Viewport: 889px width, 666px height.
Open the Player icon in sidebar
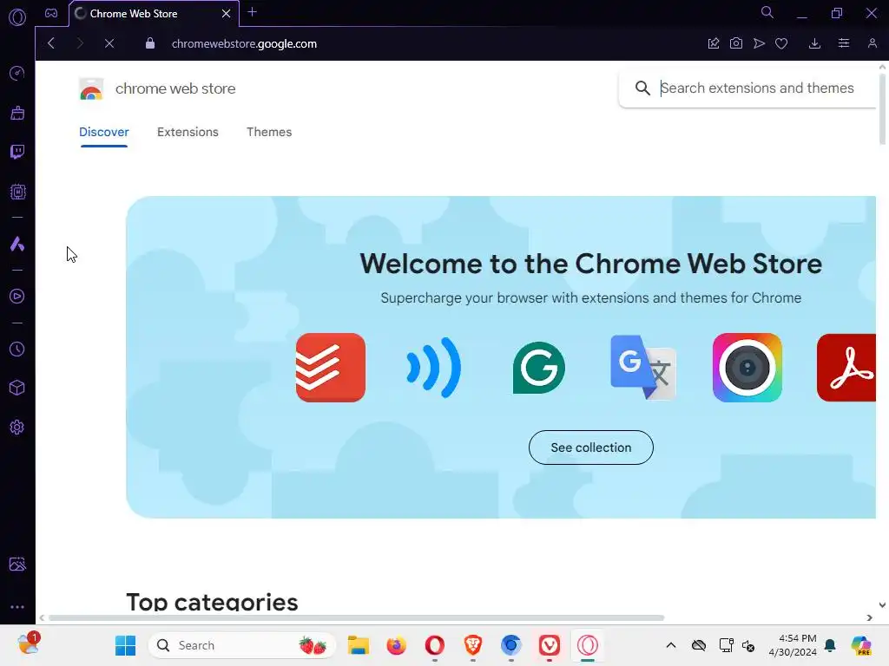coord(17,297)
